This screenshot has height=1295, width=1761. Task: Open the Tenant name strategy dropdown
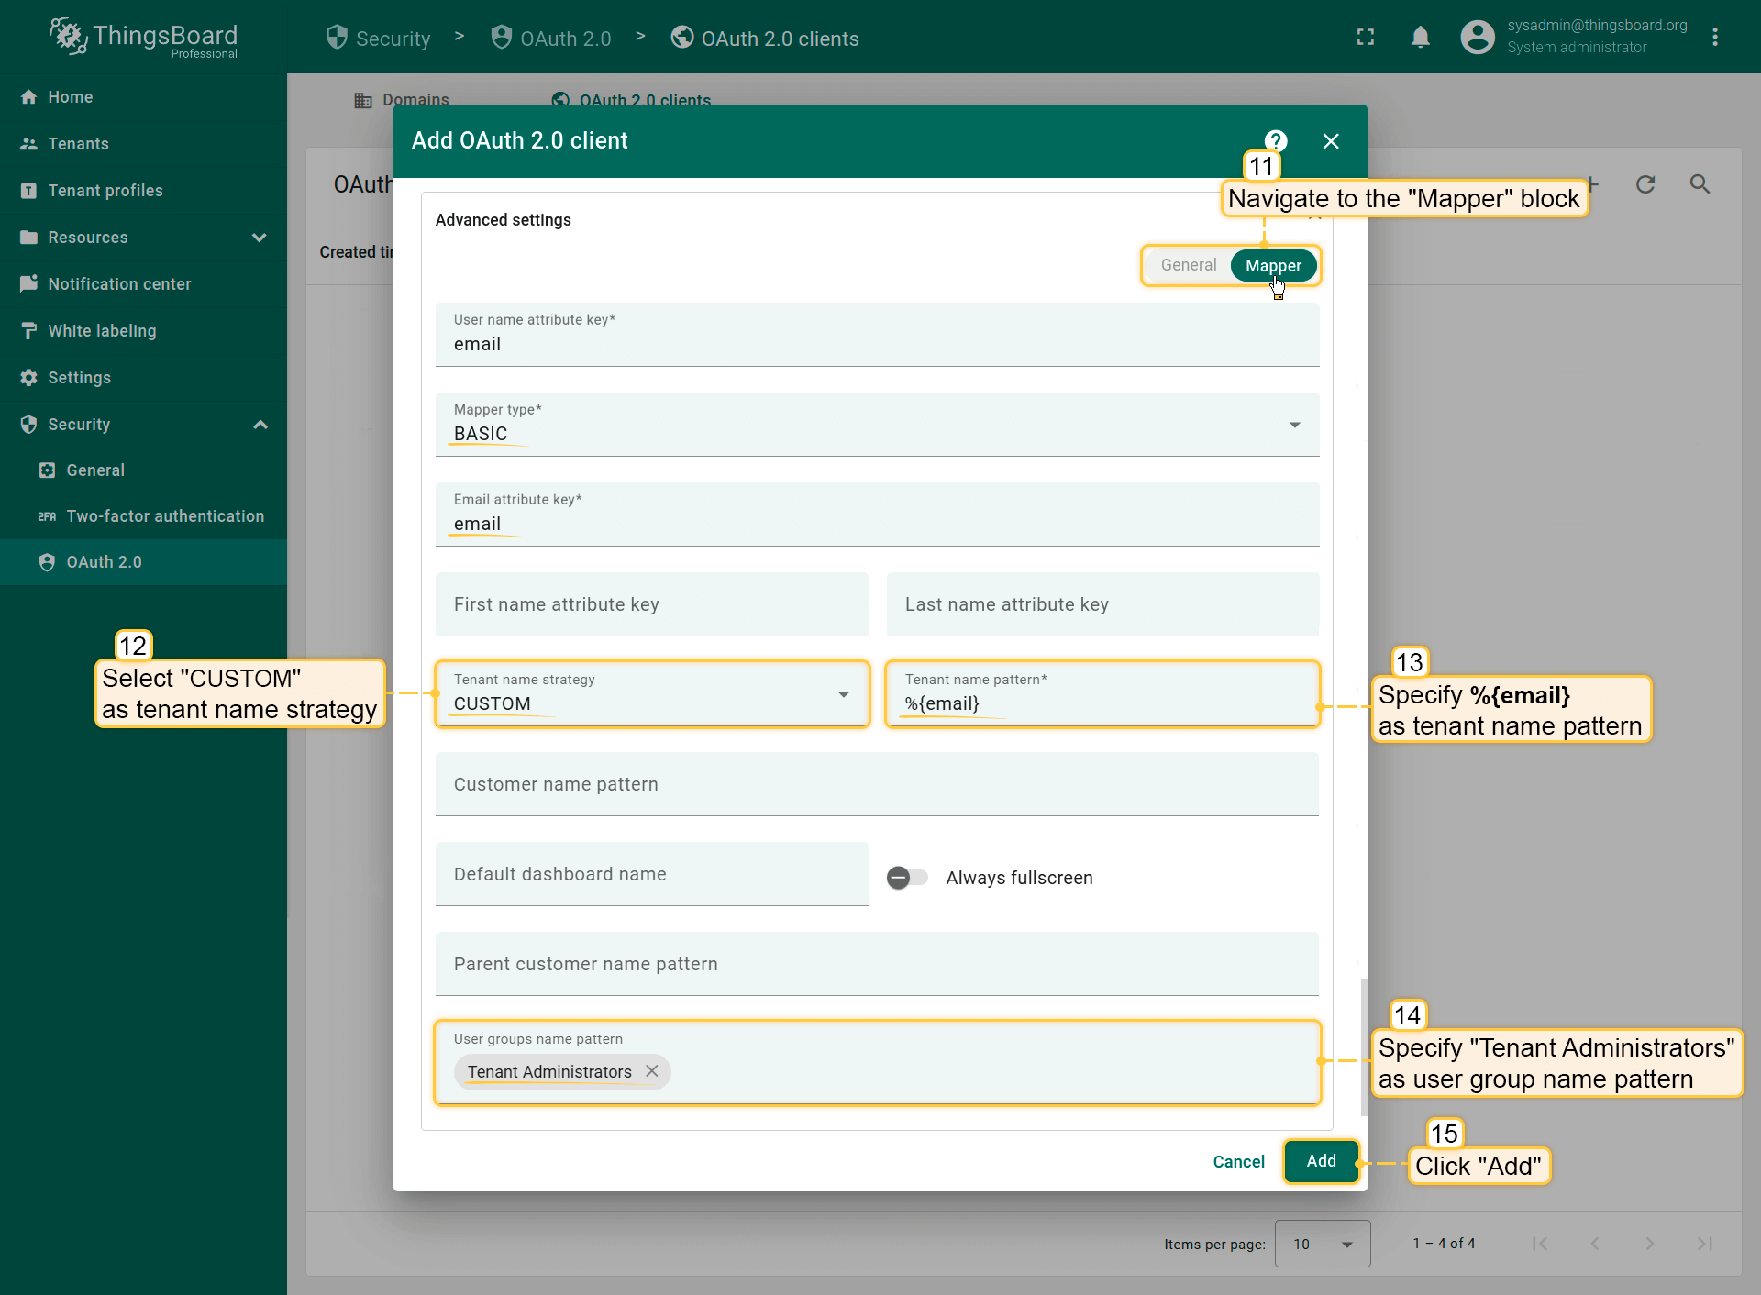(651, 694)
